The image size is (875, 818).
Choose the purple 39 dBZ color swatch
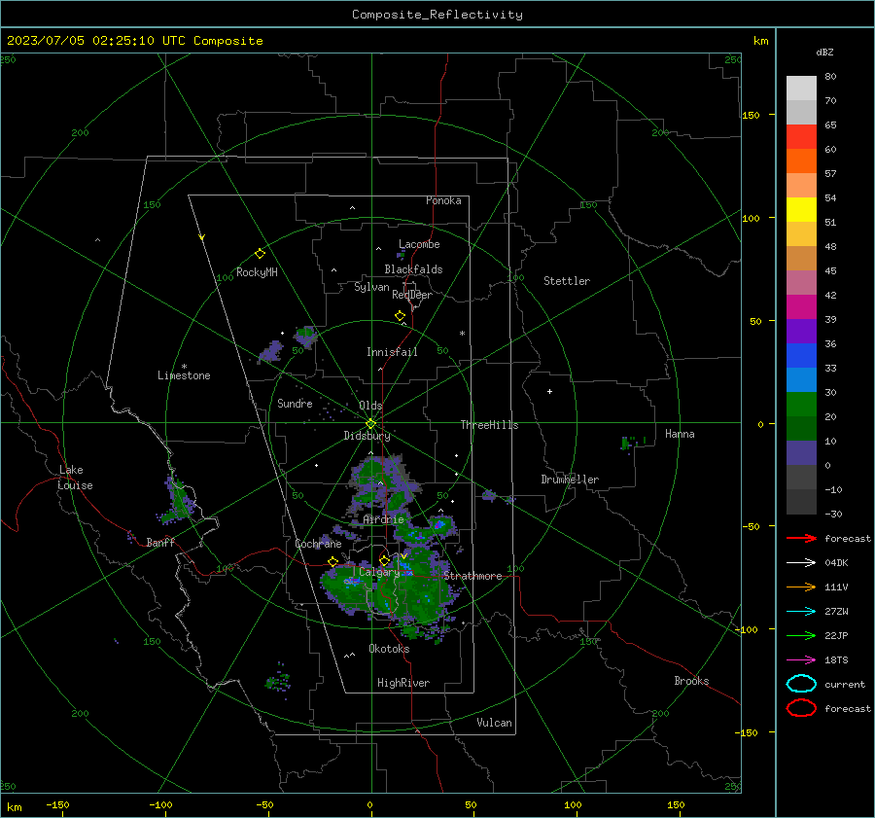tap(801, 331)
